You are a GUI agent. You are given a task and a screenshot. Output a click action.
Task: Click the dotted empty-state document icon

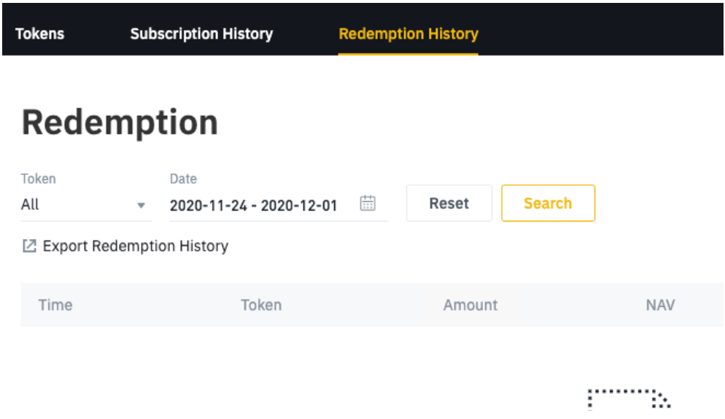point(629,399)
